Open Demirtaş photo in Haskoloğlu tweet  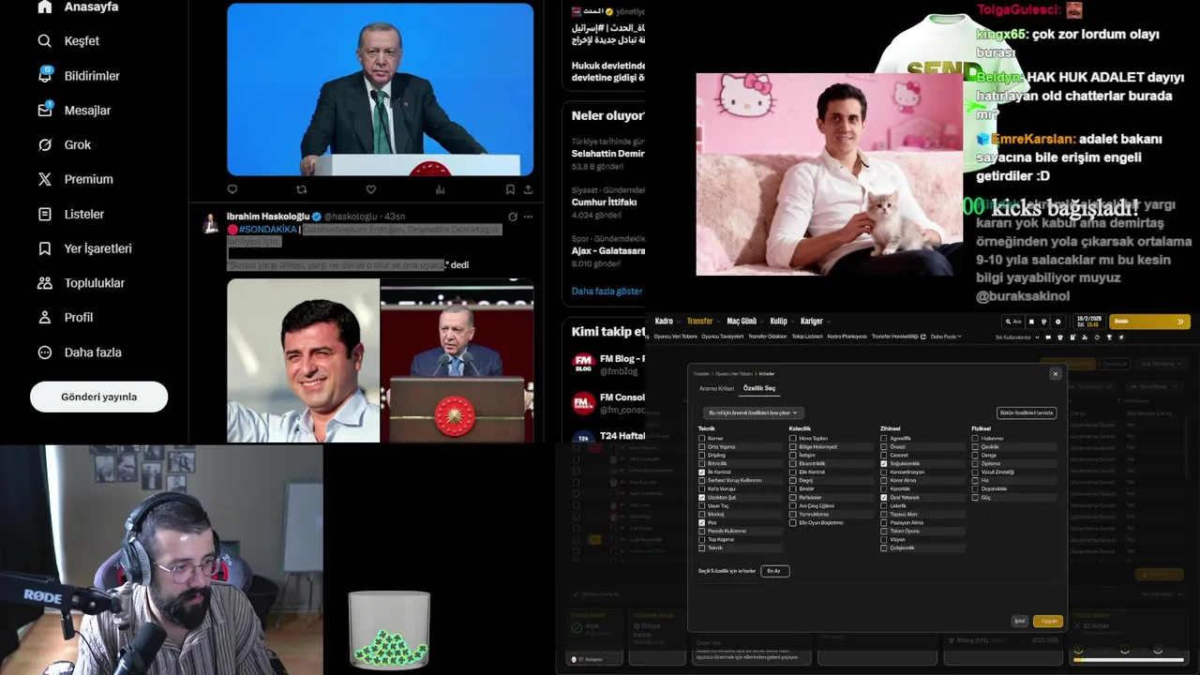pos(303,361)
